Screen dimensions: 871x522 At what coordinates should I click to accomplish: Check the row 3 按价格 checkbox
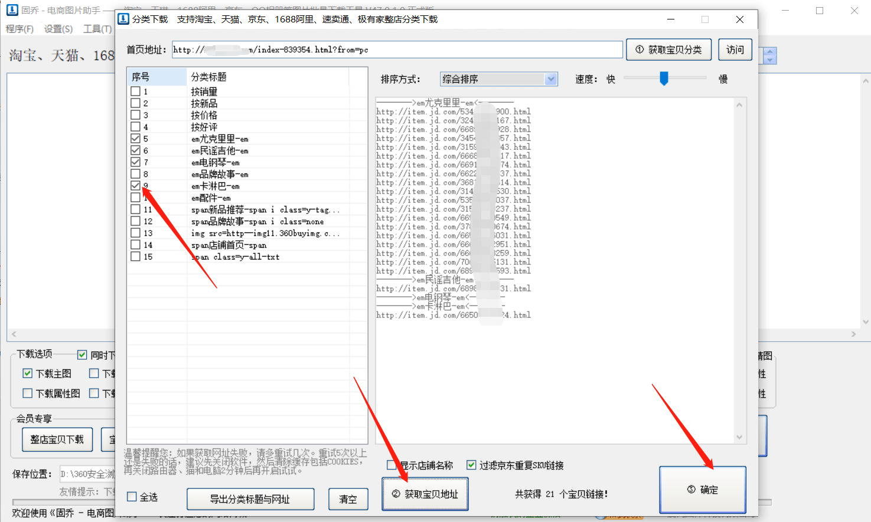tap(135, 115)
